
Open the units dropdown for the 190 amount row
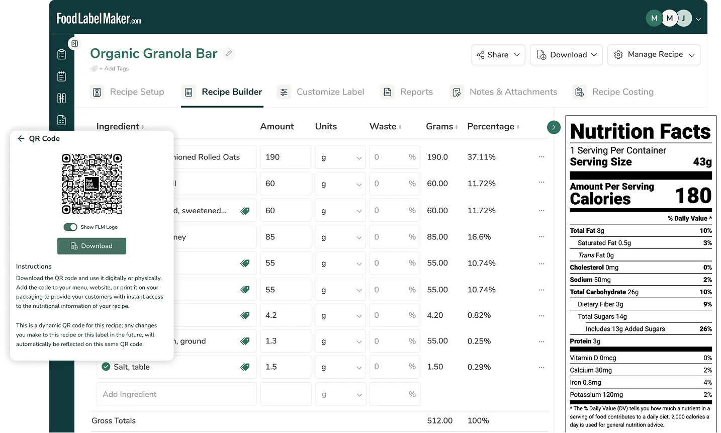coord(341,157)
